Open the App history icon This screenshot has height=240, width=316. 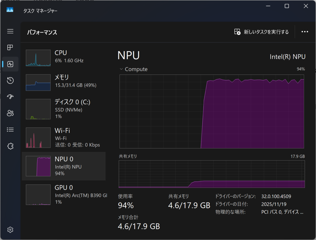click(10, 81)
